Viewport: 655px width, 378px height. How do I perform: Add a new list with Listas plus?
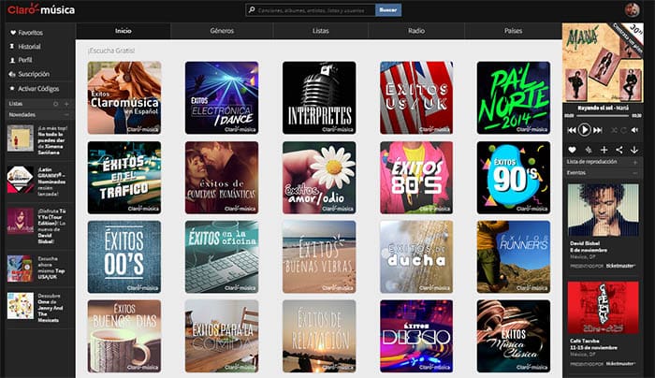[x=66, y=104]
